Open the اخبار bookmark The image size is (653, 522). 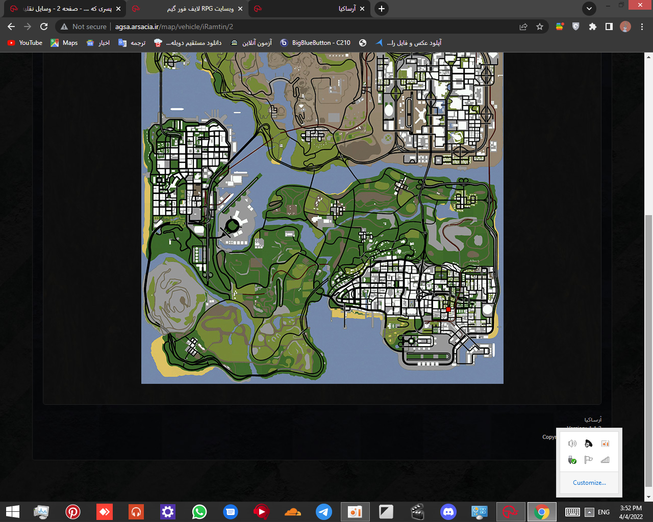tap(98, 43)
